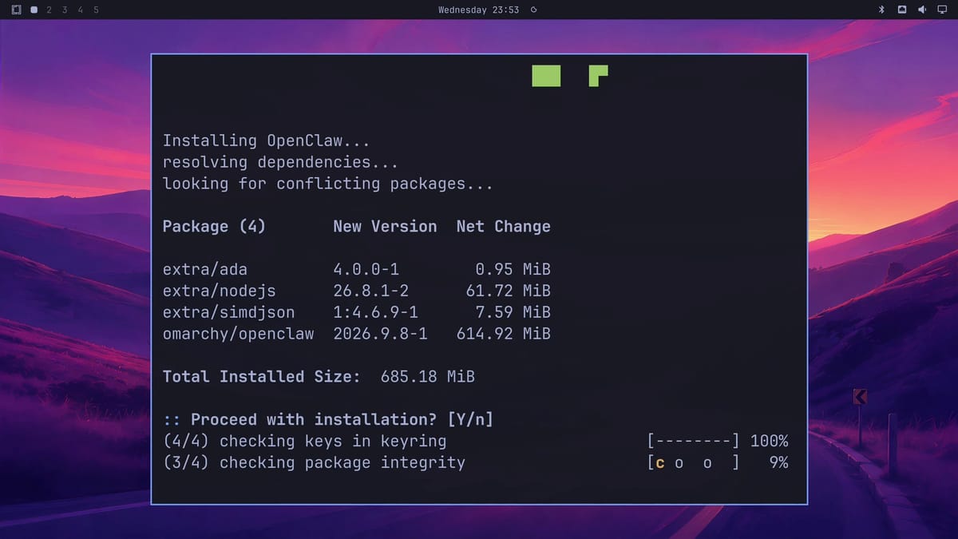Screen dimensions: 958x539
Task: Click the "Total Installed Size:" label
Action: pos(261,377)
